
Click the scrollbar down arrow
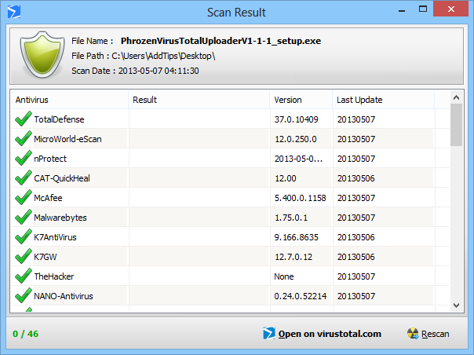click(x=457, y=306)
